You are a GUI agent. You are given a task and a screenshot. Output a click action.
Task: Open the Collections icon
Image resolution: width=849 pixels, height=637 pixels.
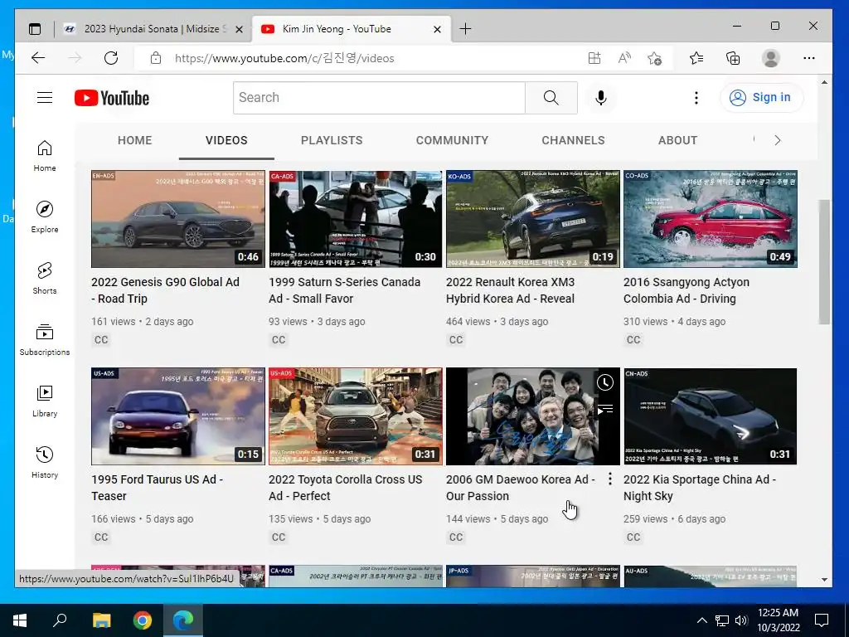click(733, 58)
